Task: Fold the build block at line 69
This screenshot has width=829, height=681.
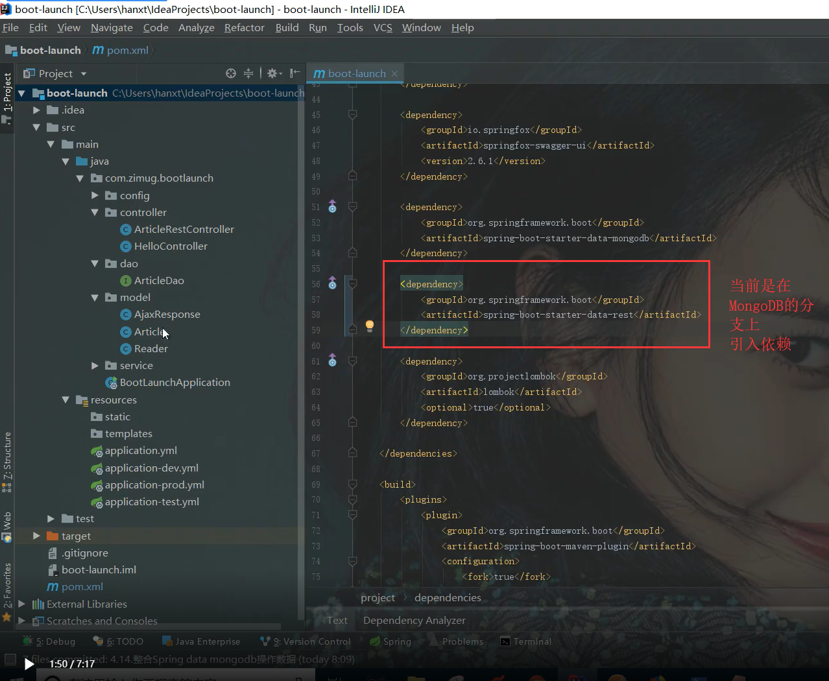Action: (x=352, y=484)
